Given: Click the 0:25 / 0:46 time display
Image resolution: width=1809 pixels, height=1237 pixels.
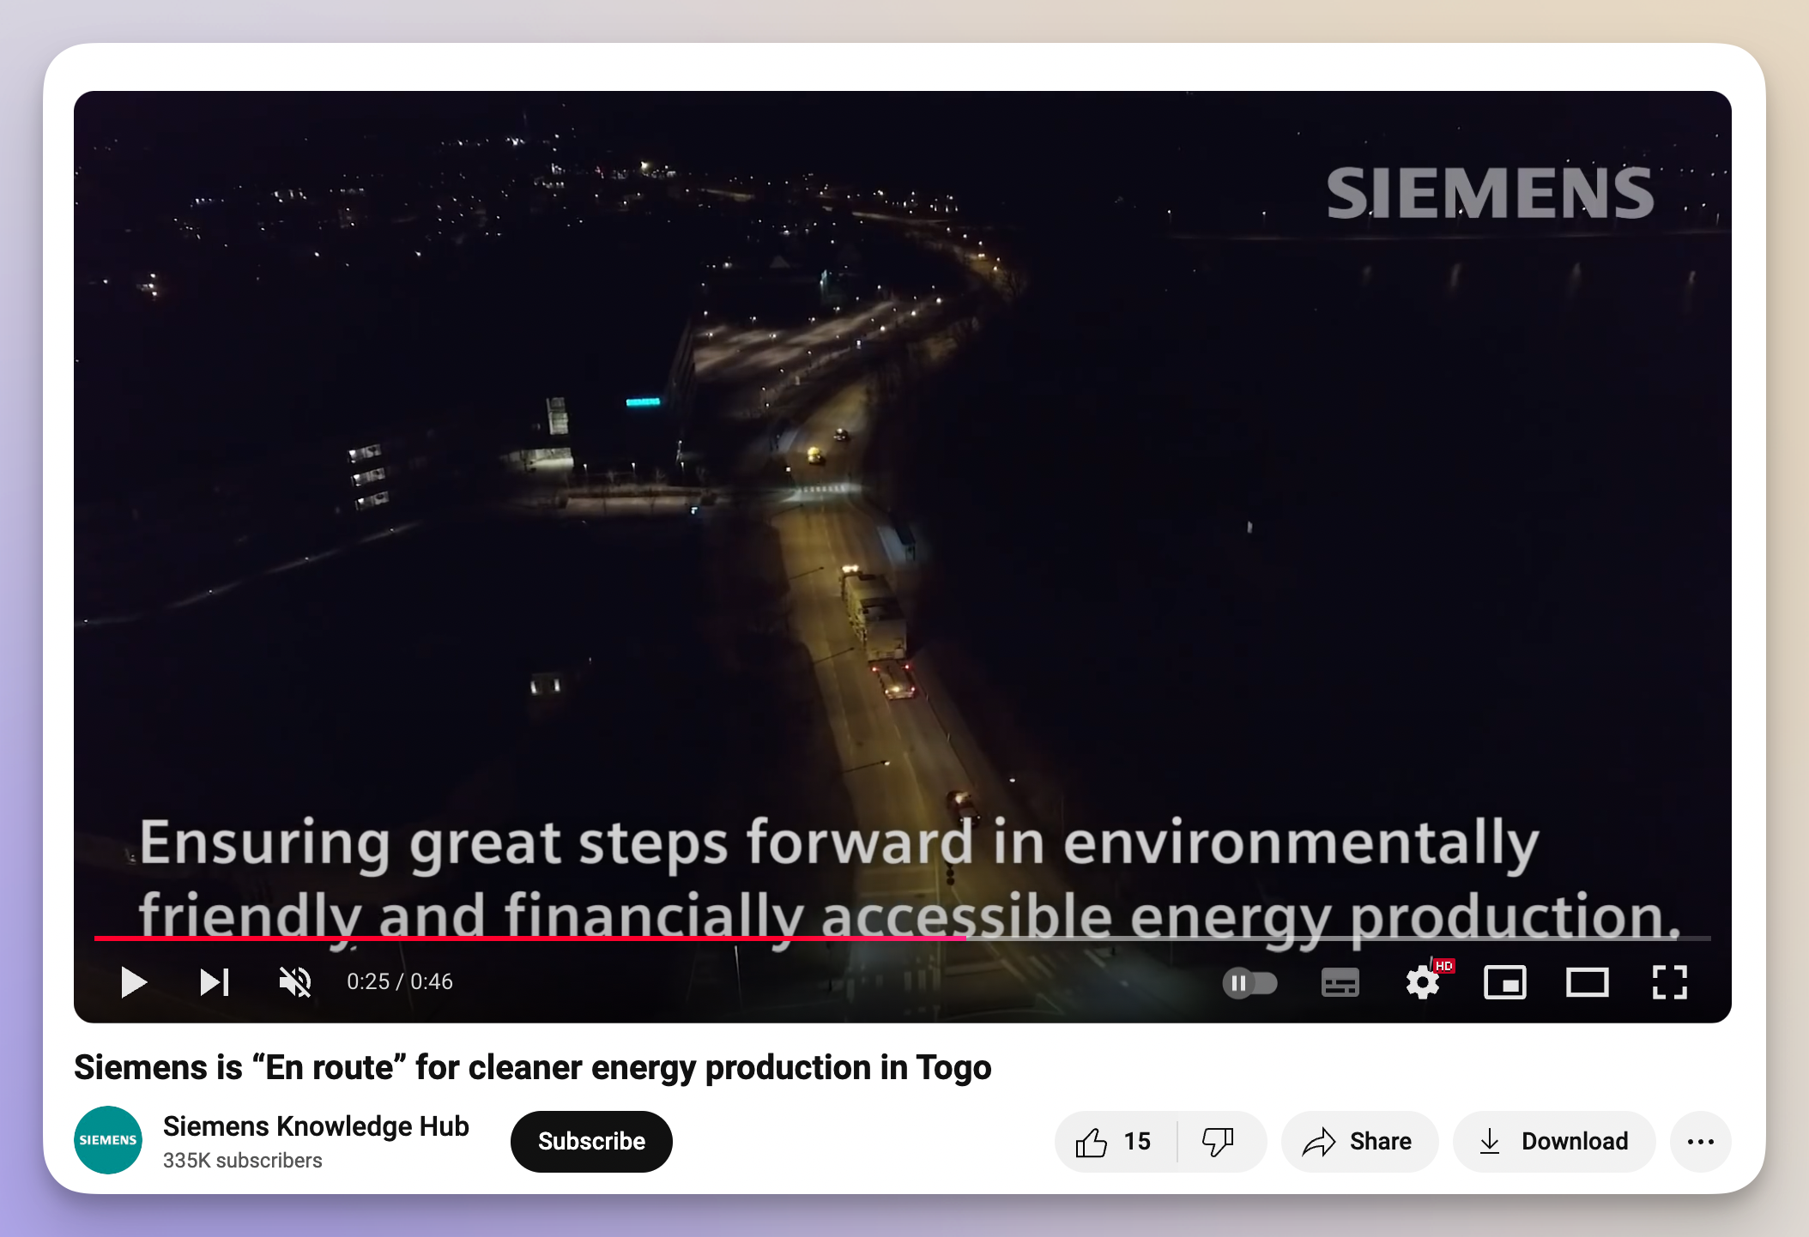Looking at the screenshot, I should pos(400,981).
